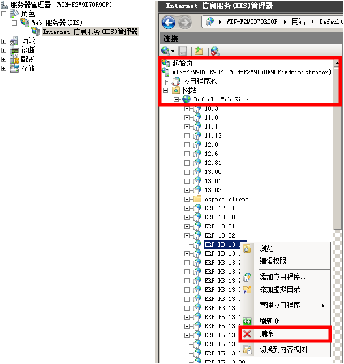Click WIN-F2M9D7OR90P in address breadcrumb

point(252,22)
